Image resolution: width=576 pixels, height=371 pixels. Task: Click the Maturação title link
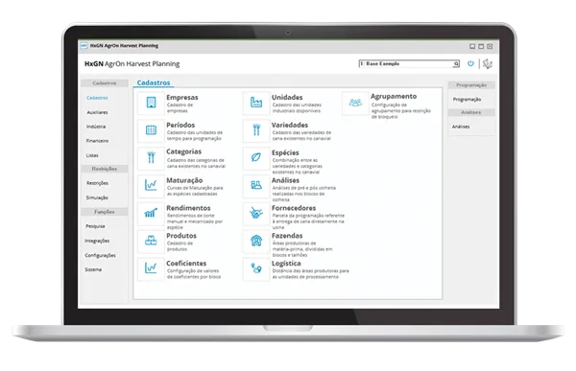[x=184, y=180]
